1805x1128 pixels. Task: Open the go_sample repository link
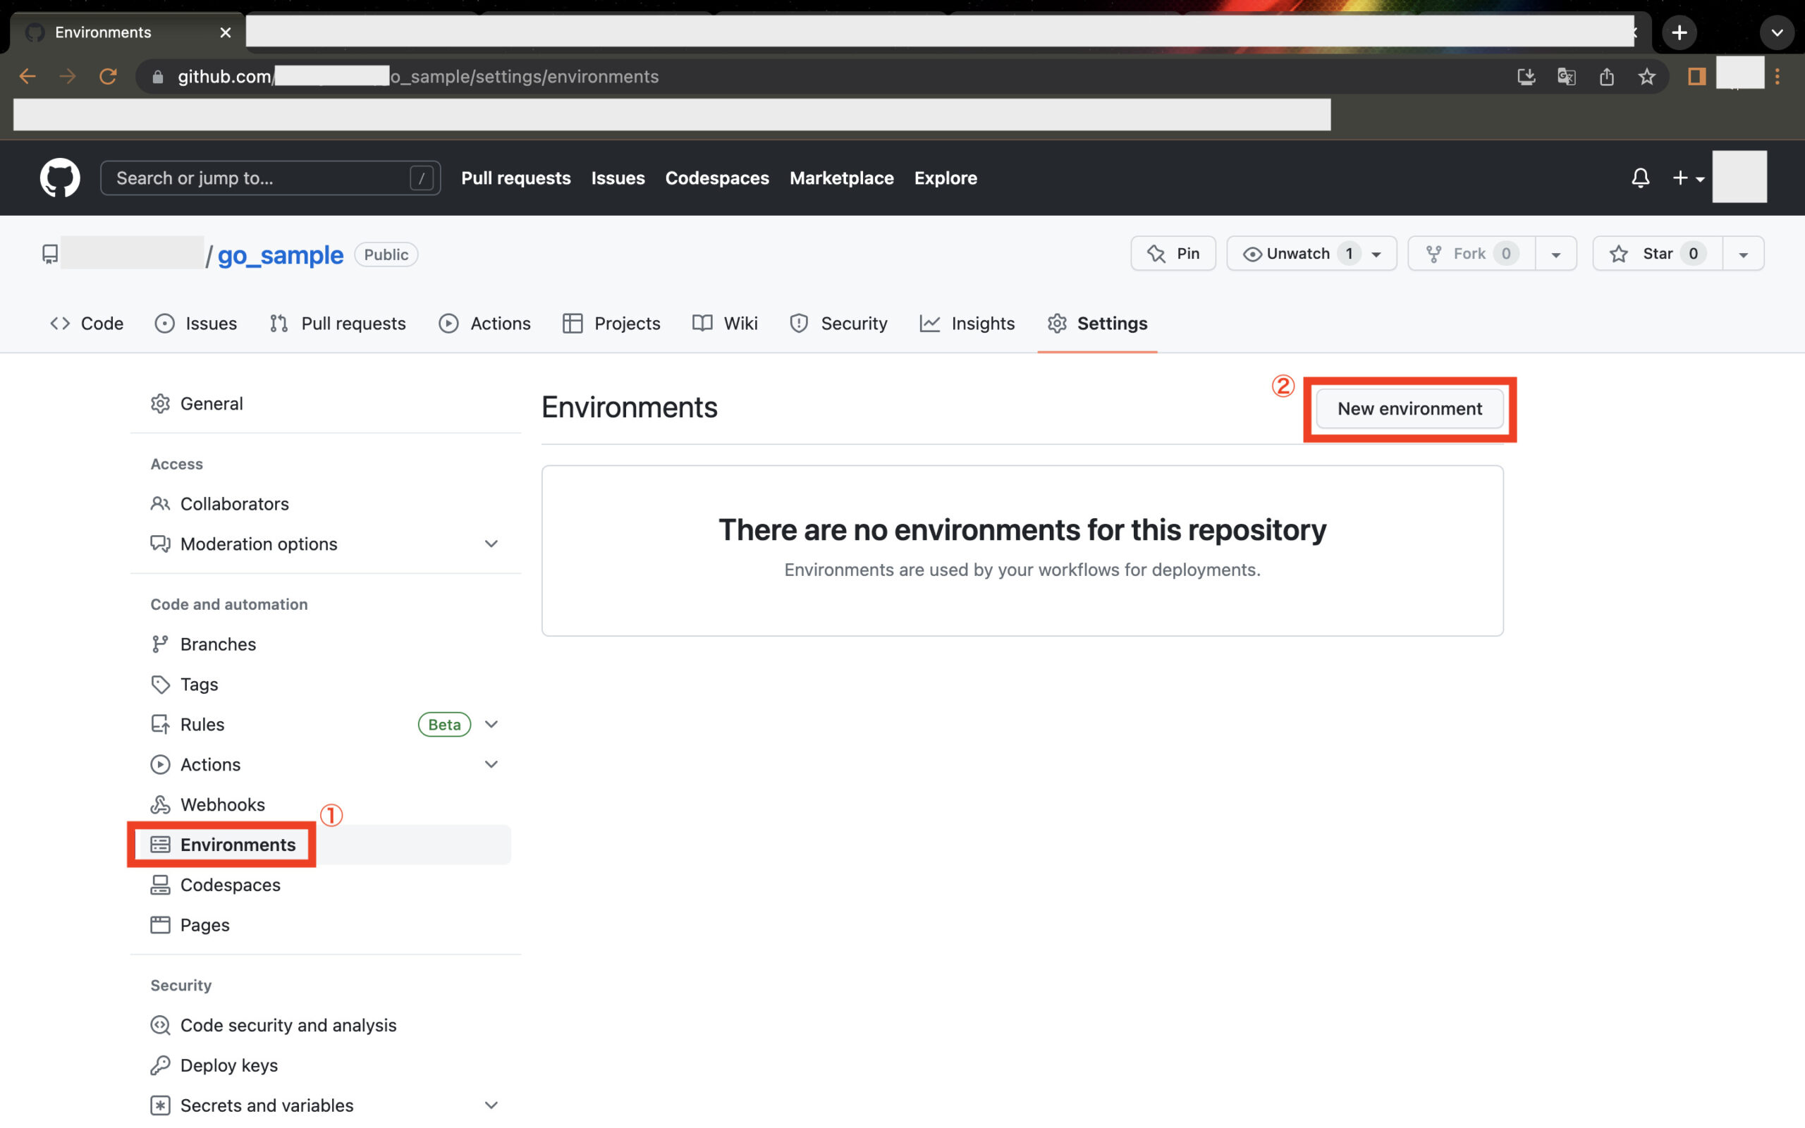pos(281,255)
